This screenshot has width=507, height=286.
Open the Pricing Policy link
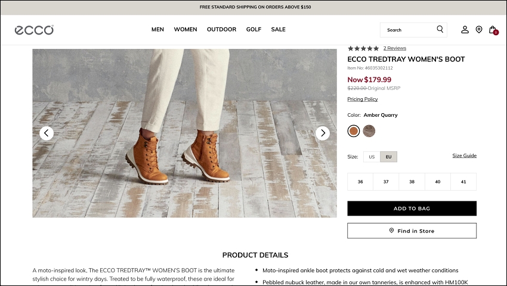tap(363, 100)
